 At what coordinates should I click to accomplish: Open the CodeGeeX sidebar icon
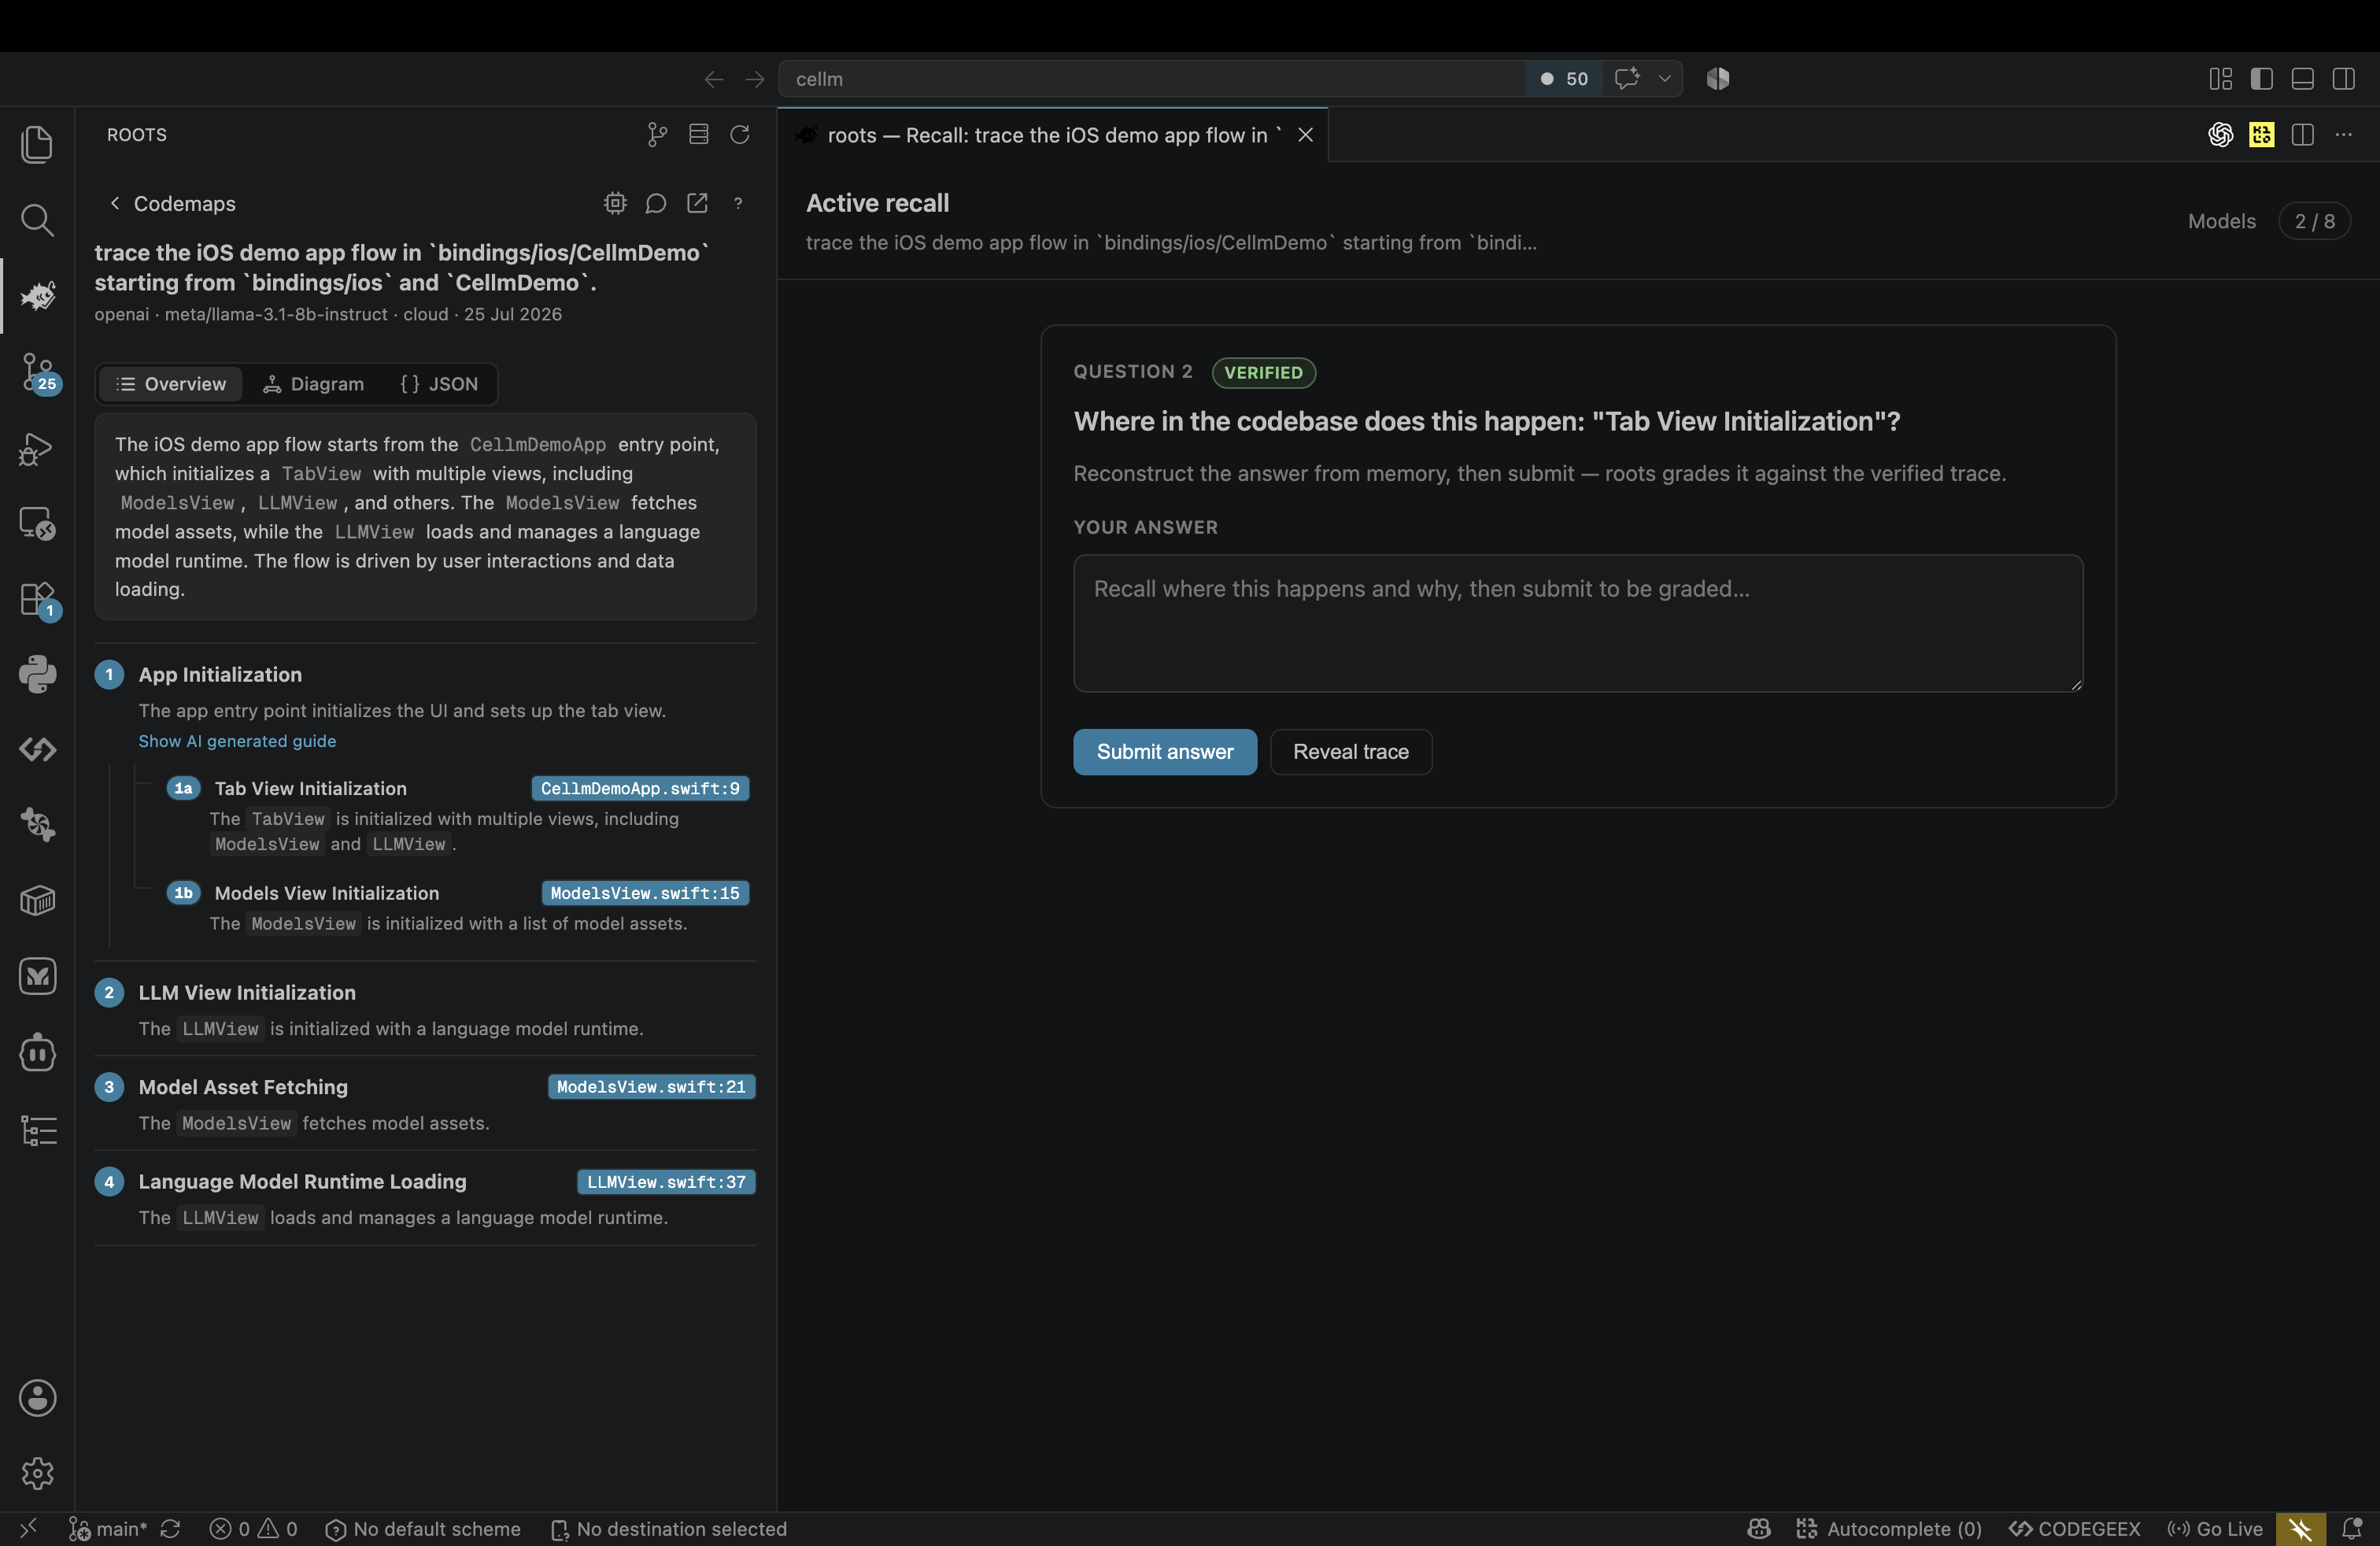[37, 749]
